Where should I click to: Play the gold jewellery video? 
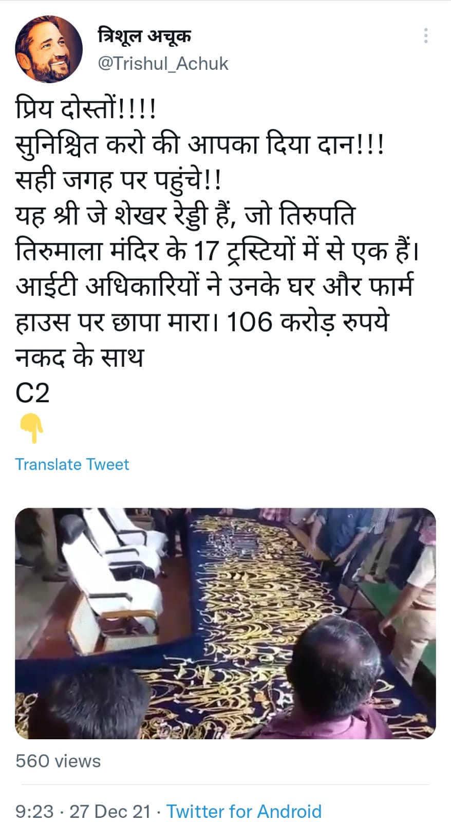click(225, 623)
